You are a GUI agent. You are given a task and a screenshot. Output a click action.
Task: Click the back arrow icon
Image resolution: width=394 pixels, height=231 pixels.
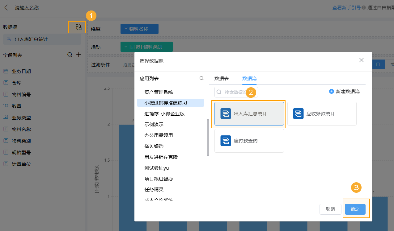(6, 8)
